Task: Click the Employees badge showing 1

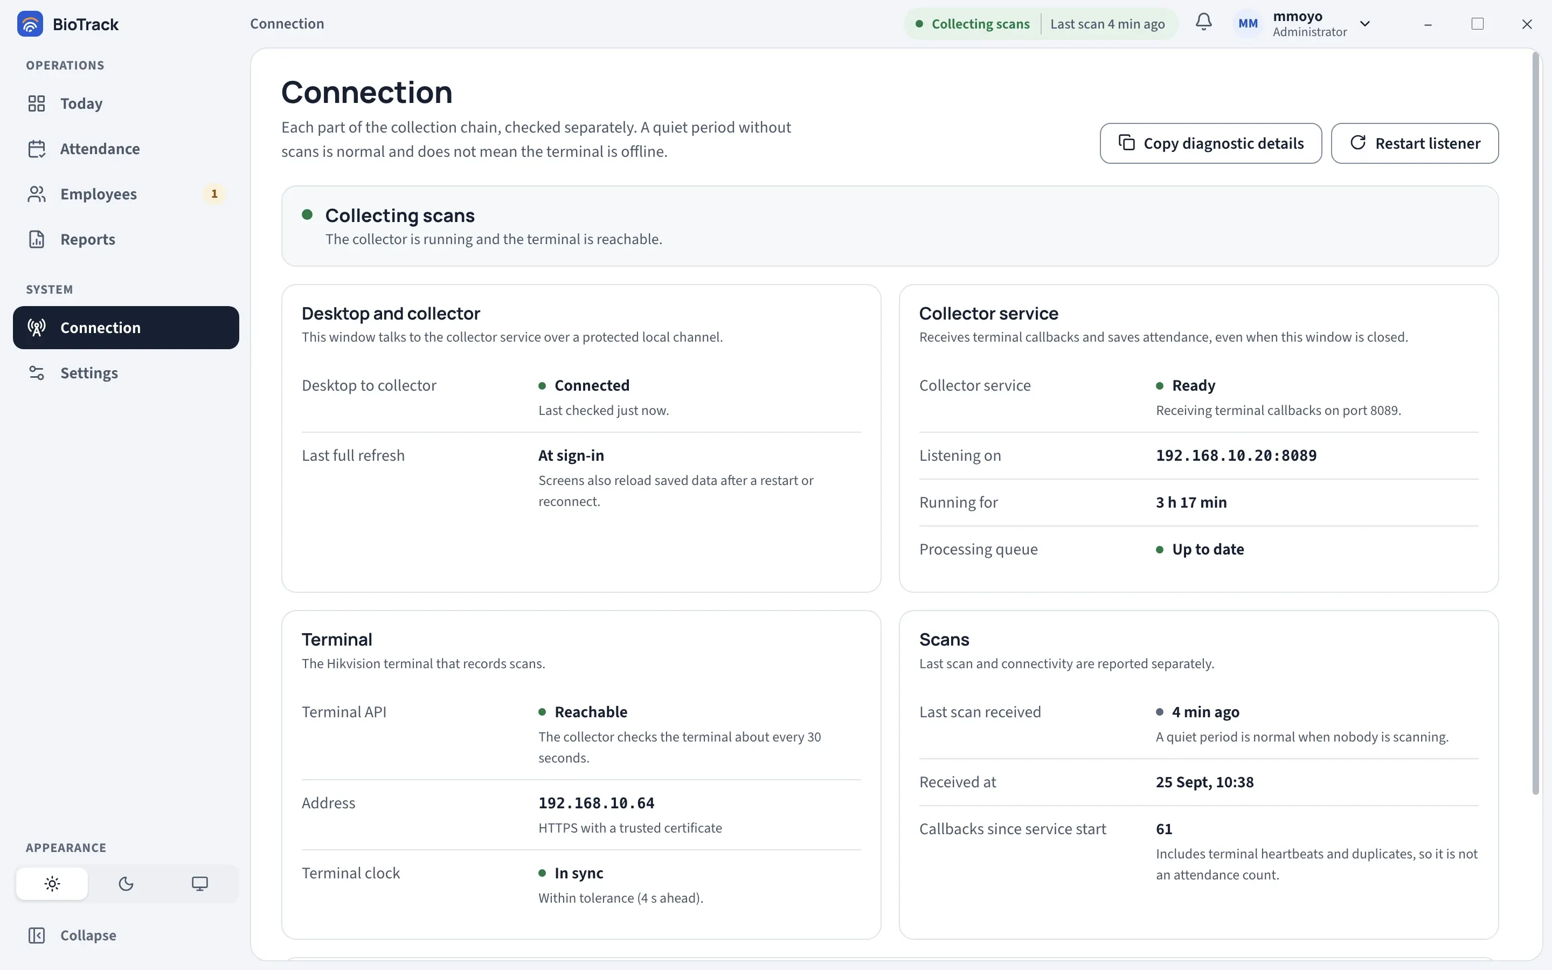Action: coord(214,194)
